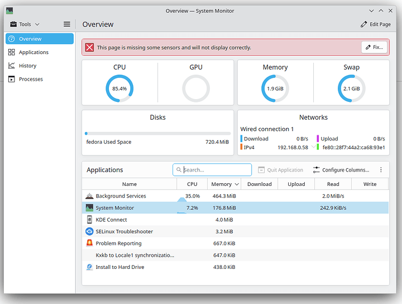Click the hamburger menu icon in sidebar
Image resolution: width=402 pixels, height=304 pixels.
pos(67,24)
